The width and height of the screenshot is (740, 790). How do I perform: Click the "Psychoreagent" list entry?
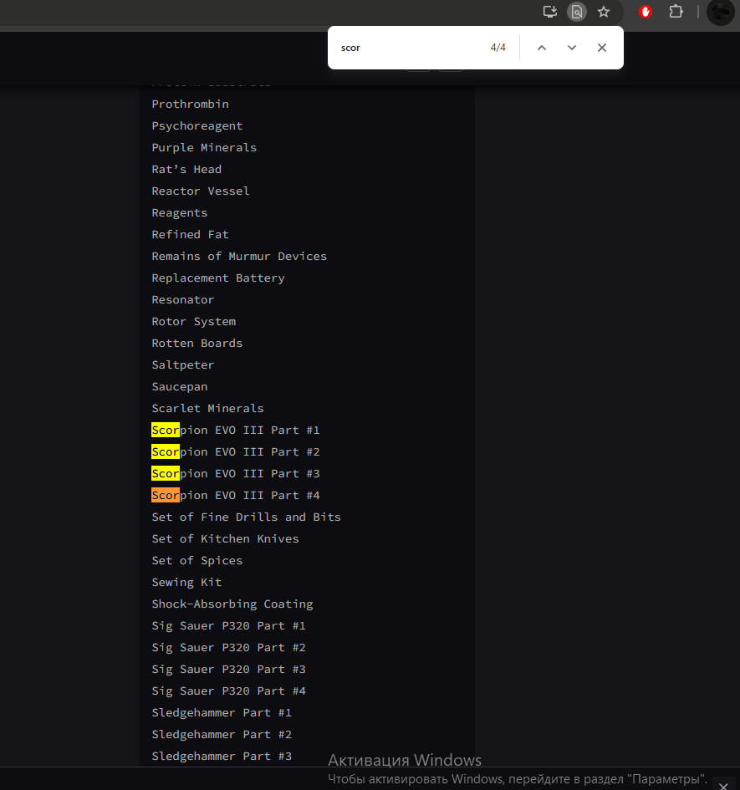pyautogui.click(x=197, y=126)
